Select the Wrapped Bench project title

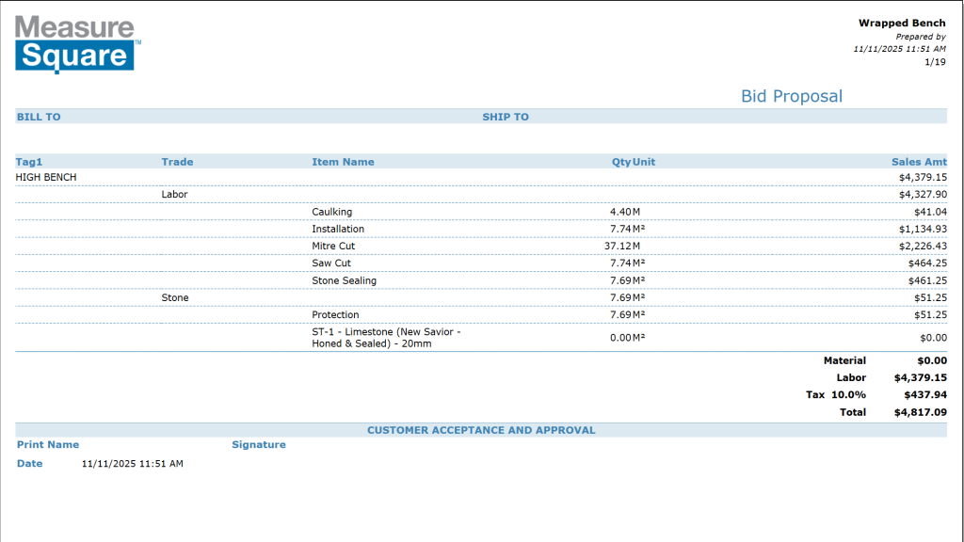click(901, 24)
